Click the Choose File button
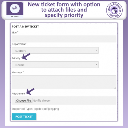This screenshot has height=128, width=128. pos(24,101)
